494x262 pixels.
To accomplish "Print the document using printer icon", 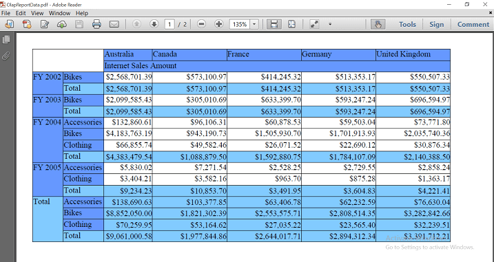I will [x=96, y=24].
